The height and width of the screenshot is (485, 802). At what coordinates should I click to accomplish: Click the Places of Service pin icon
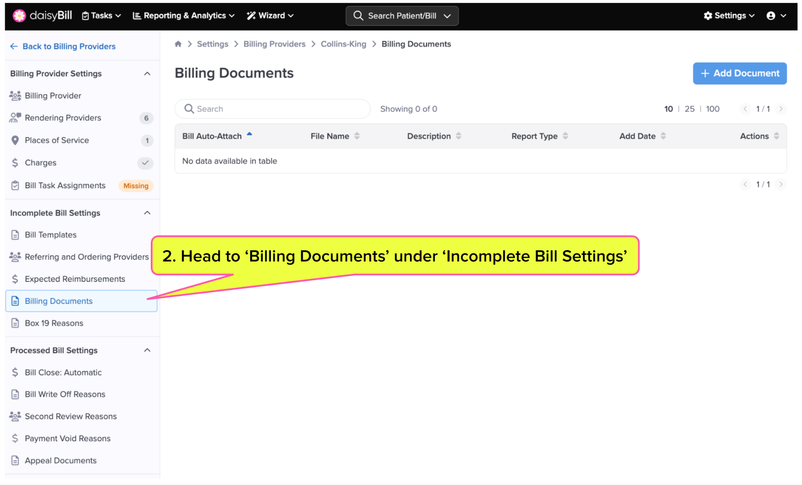[x=15, y=140]
